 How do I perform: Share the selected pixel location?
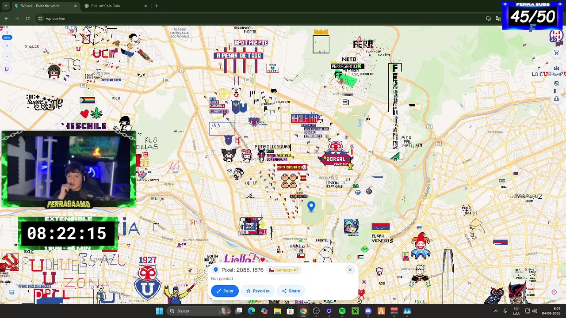tap(291, 291)
